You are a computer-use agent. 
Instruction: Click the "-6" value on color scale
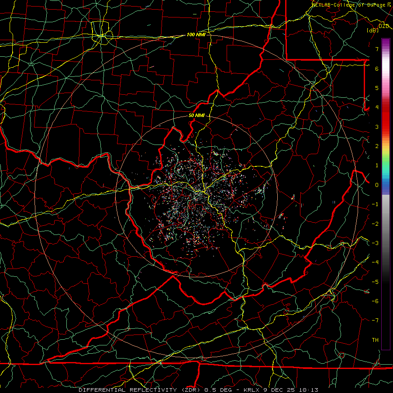(375, 301)
